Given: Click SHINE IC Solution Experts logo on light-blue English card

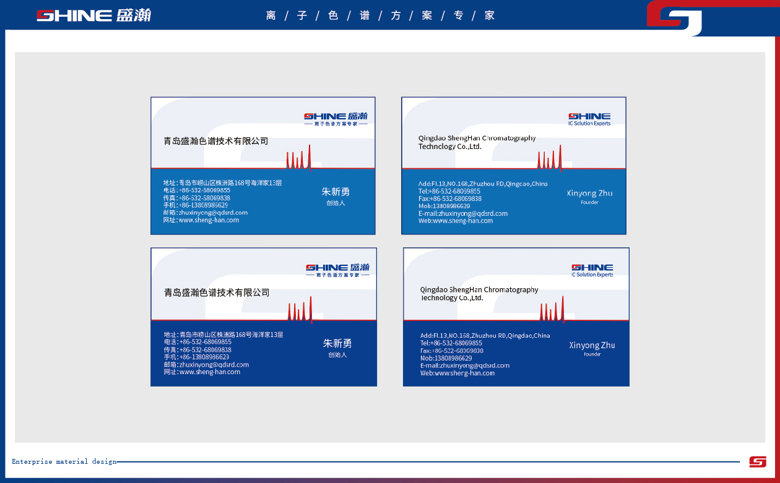Looking at the screenshot, I should click(x=589, y=119).
